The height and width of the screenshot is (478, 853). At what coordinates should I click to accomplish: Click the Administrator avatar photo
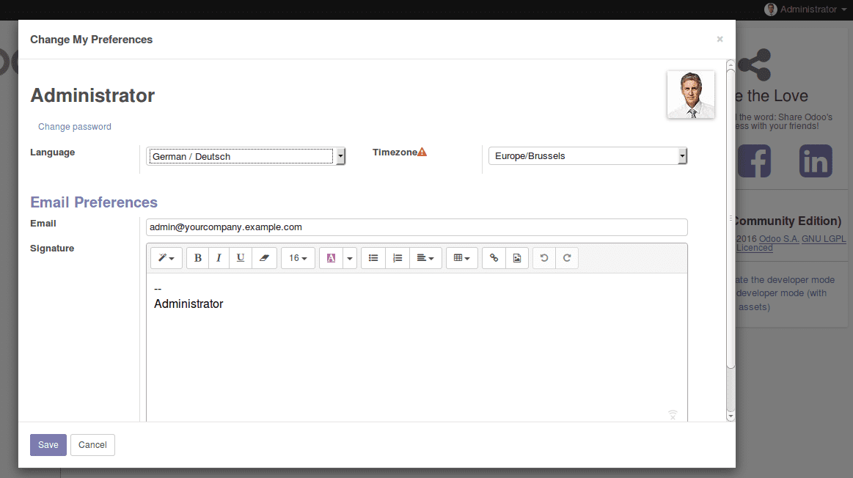[691, 95]
